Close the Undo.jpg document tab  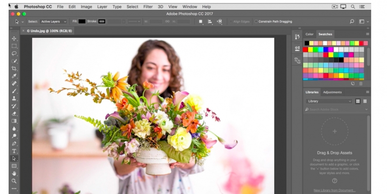23,31
